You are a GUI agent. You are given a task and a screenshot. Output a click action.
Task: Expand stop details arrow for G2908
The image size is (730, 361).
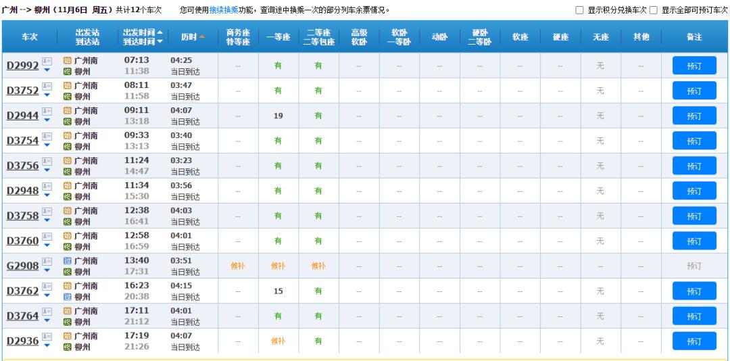47,270
